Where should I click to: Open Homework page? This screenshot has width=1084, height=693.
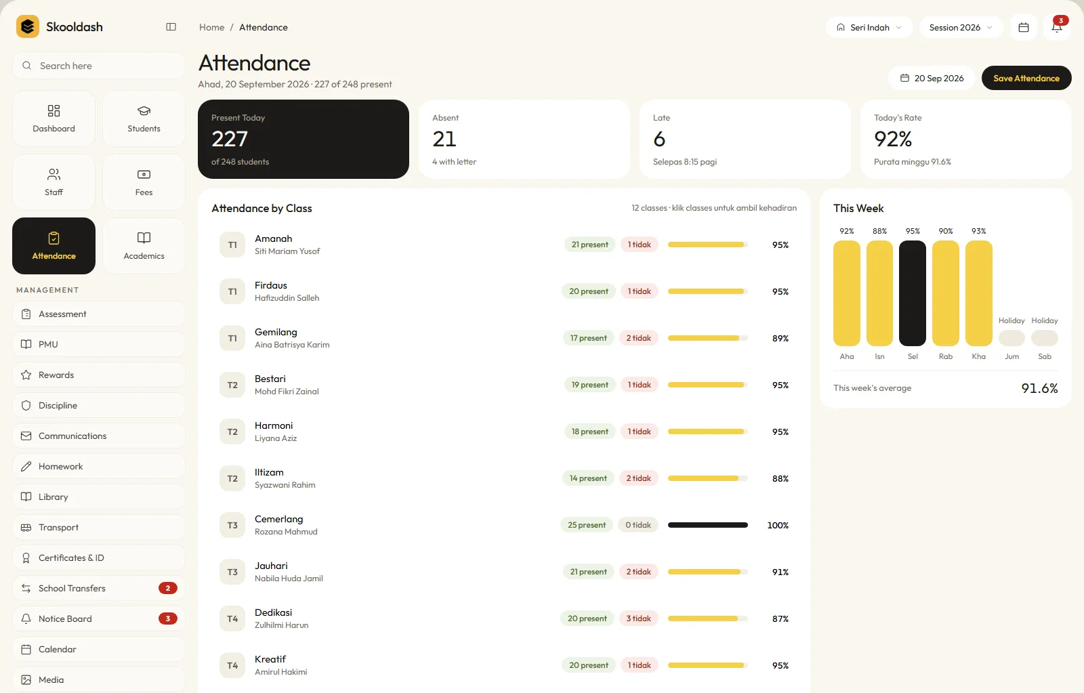pos(99,467)
